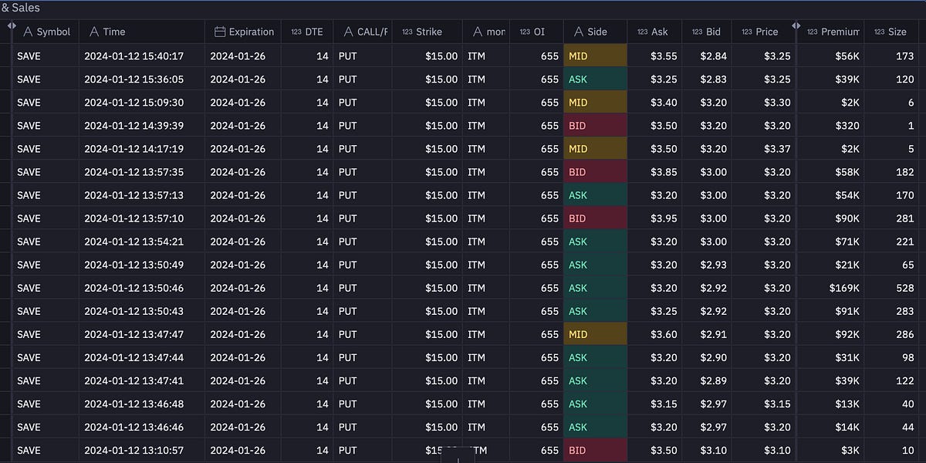Click the drag handle at the bottom center
The height and width of the screenshot is (463, 926).
tap(459, 459)
